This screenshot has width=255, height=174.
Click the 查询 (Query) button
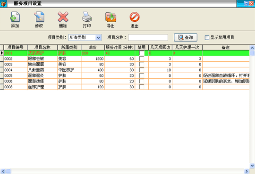[x=186, y=38]
